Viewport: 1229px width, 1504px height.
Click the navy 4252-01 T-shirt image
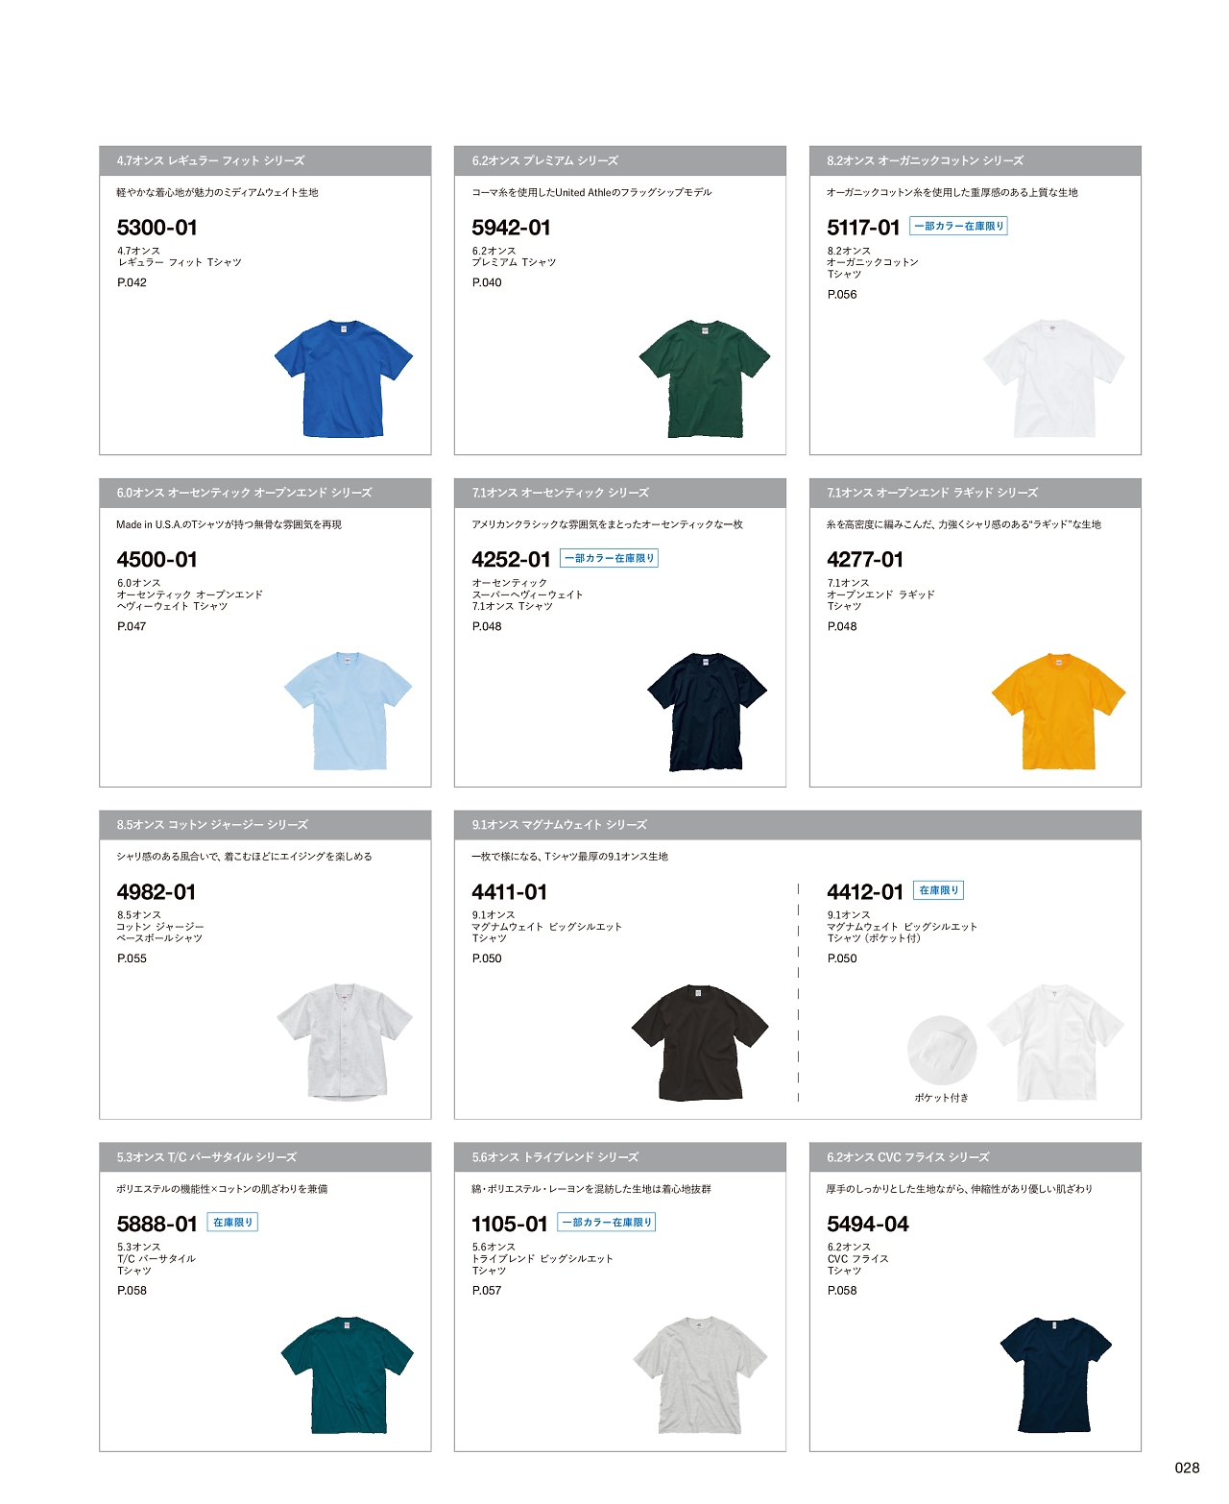click(x=708, y=711)
